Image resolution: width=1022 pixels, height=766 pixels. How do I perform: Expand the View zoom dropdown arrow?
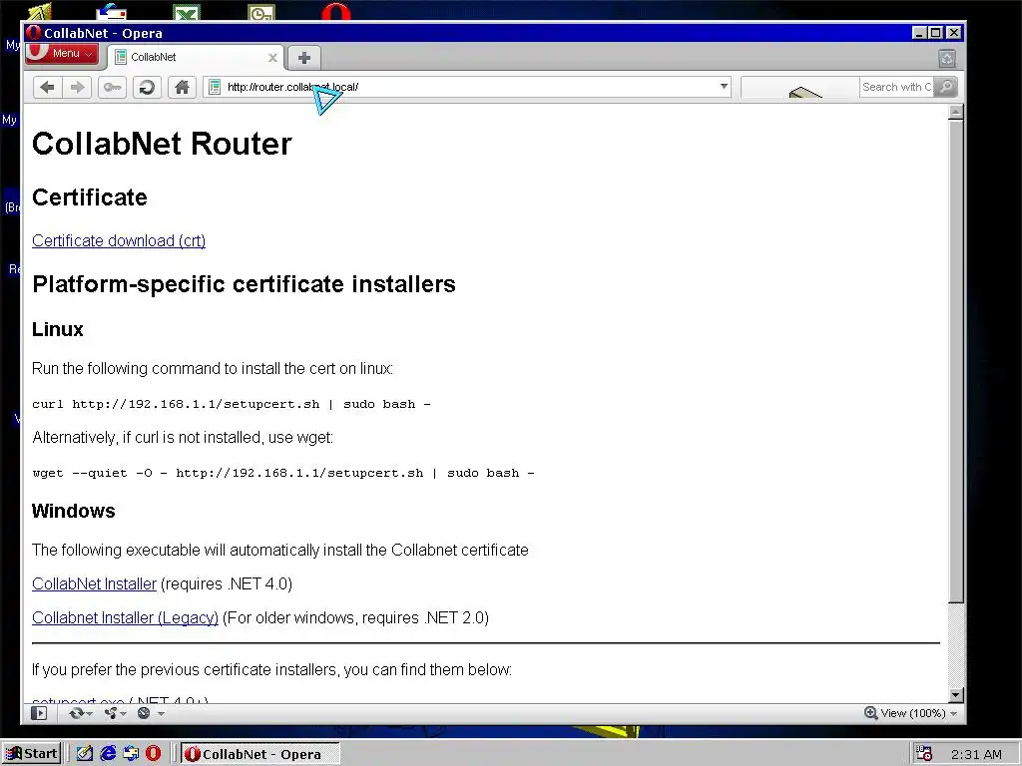(953, 714)
